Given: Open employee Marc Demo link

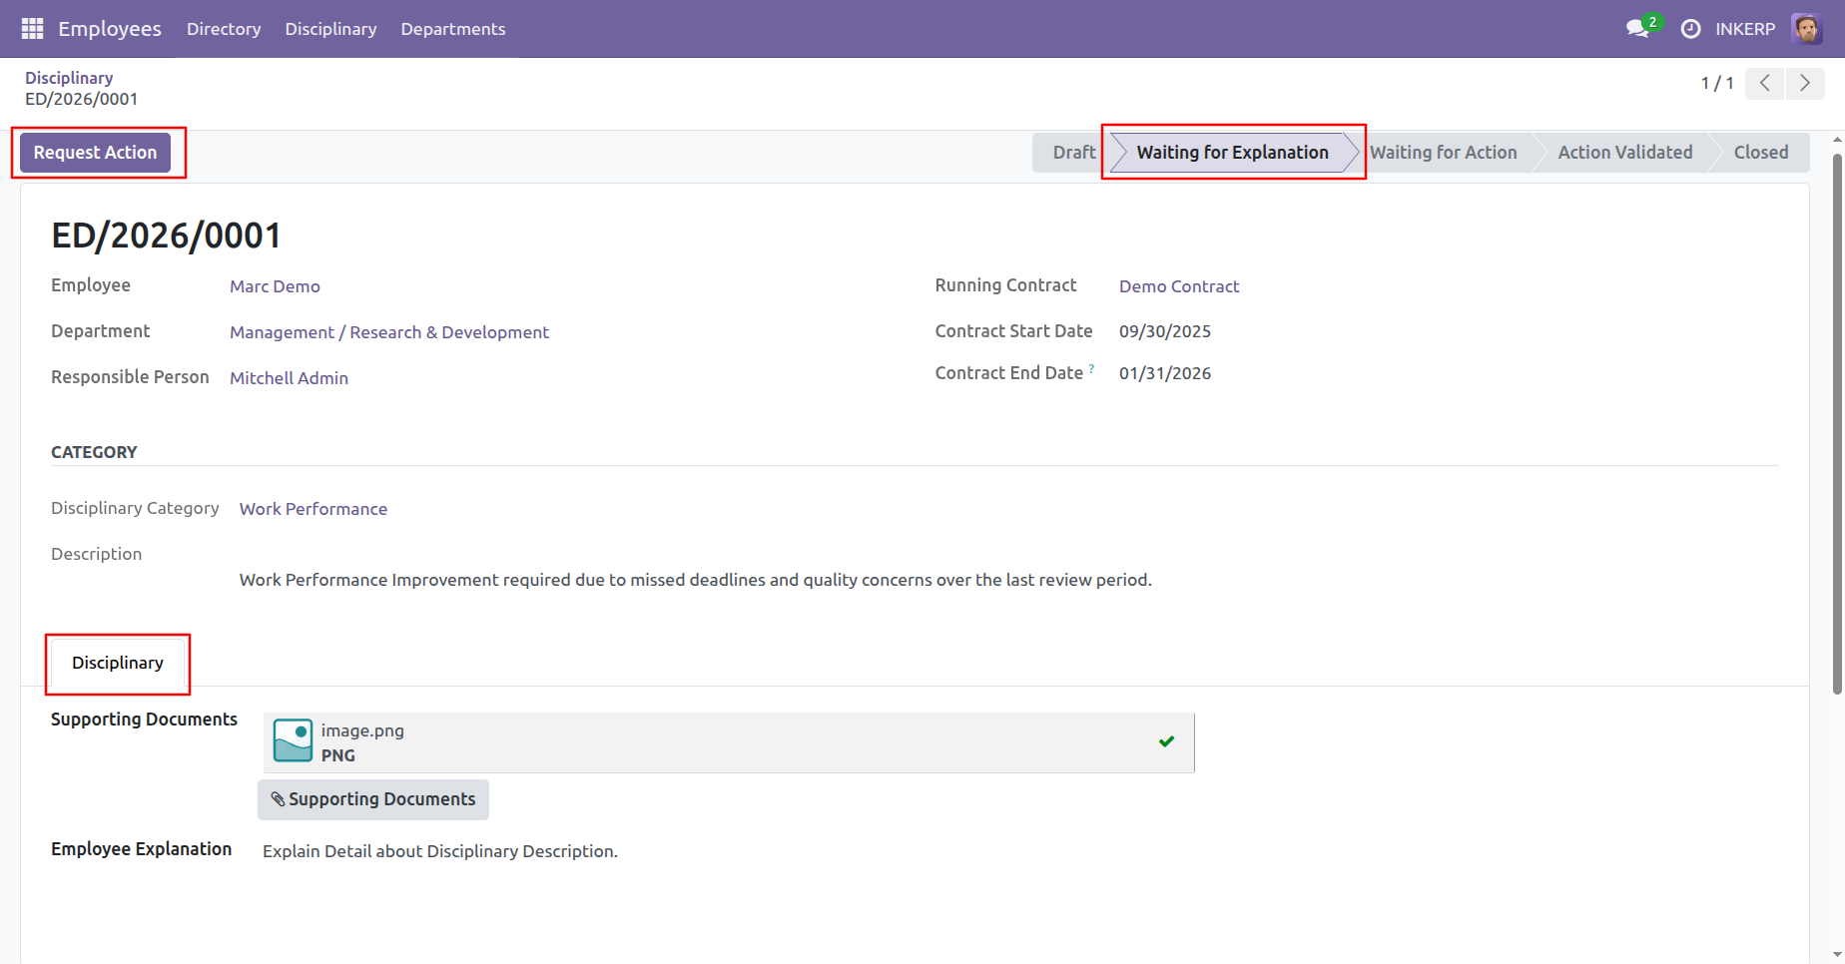Looking at the screenshot, I should pos(275,286).
